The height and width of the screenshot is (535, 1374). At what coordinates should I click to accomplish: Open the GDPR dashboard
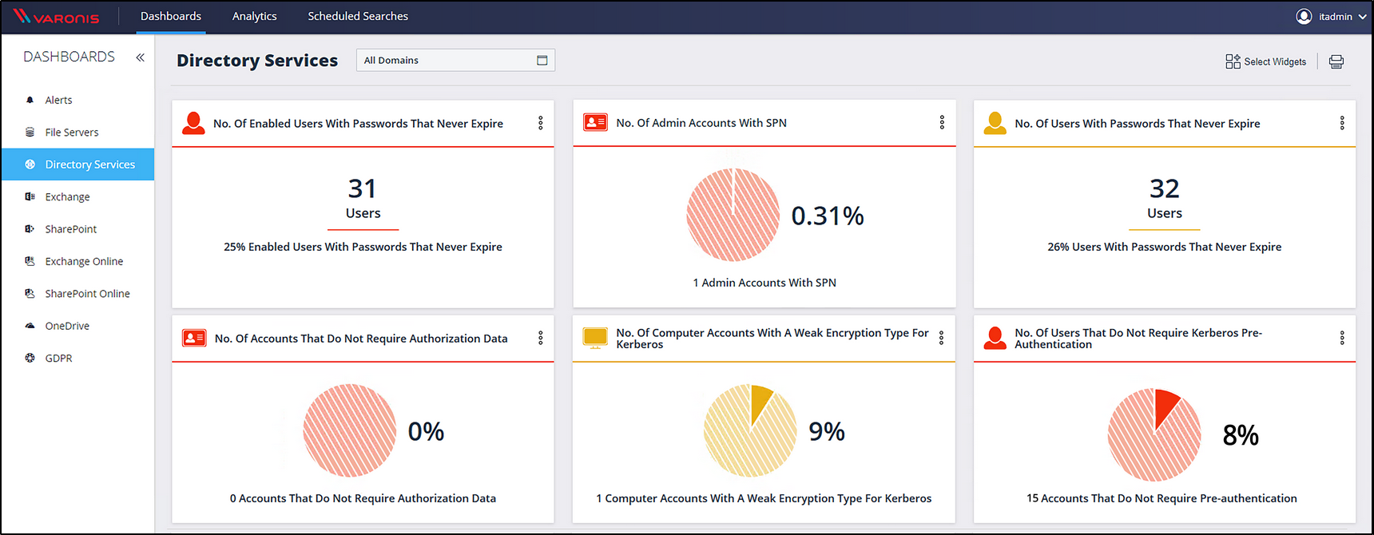pos(58,359)
